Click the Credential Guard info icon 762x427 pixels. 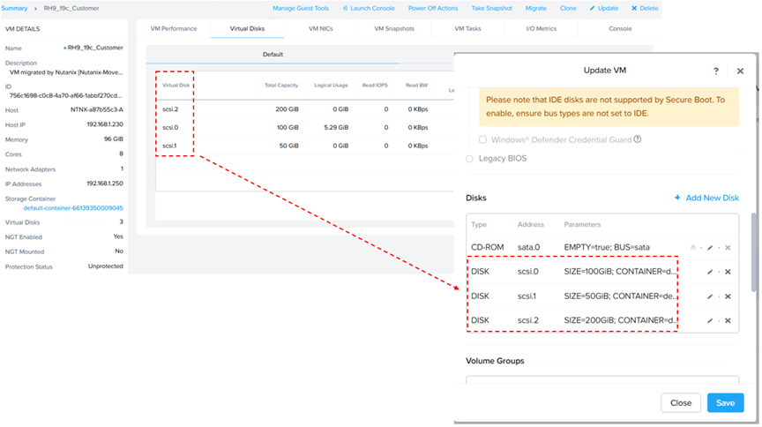[638, 139]
